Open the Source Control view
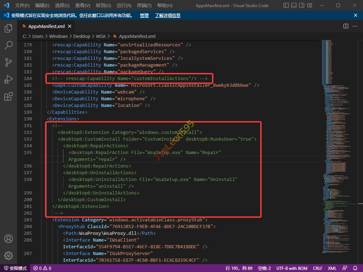The width and height of the screenshot is (363, 272). click(9, 62)
